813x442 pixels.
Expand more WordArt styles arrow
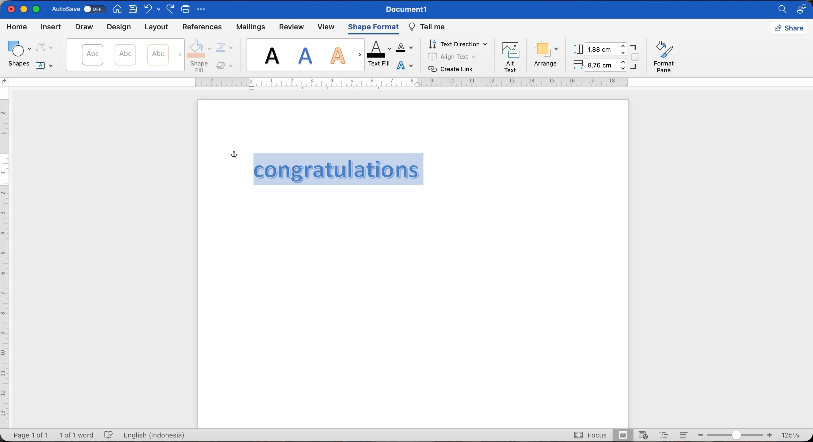point(359,55)
